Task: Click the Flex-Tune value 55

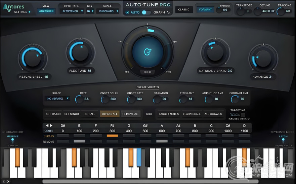Action: click(89, 71)
